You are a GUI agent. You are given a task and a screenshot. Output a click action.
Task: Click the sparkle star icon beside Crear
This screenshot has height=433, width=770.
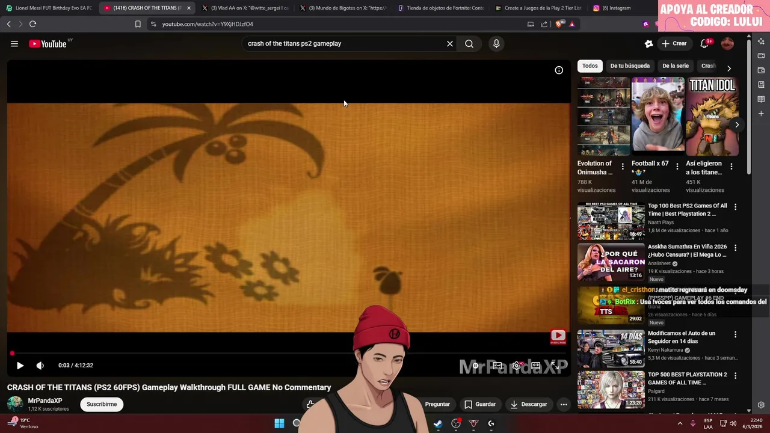click(x=648, y=43)
